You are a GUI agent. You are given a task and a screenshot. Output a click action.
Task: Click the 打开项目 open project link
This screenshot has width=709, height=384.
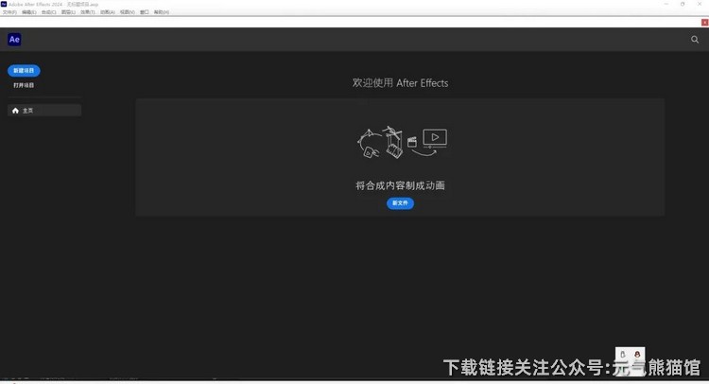coord(24,85)
